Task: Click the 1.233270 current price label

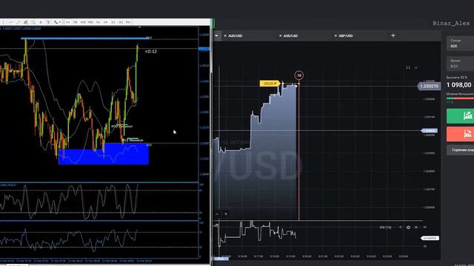Action: pyautogui.click(x=429, y=86)
